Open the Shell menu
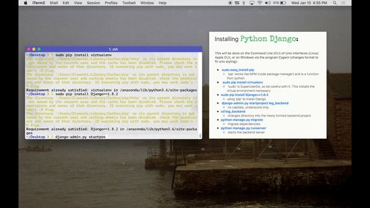Screen dimensions: 370x208 [54, 3]
